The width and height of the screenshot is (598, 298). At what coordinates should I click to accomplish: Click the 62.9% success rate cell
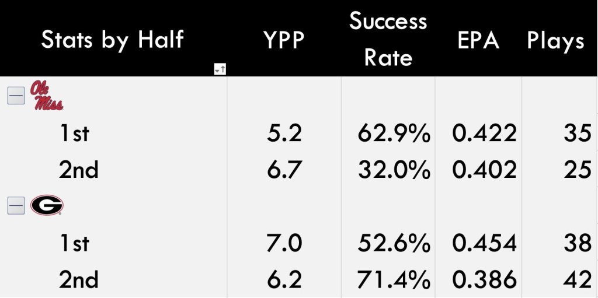click(x=394, y=134)
